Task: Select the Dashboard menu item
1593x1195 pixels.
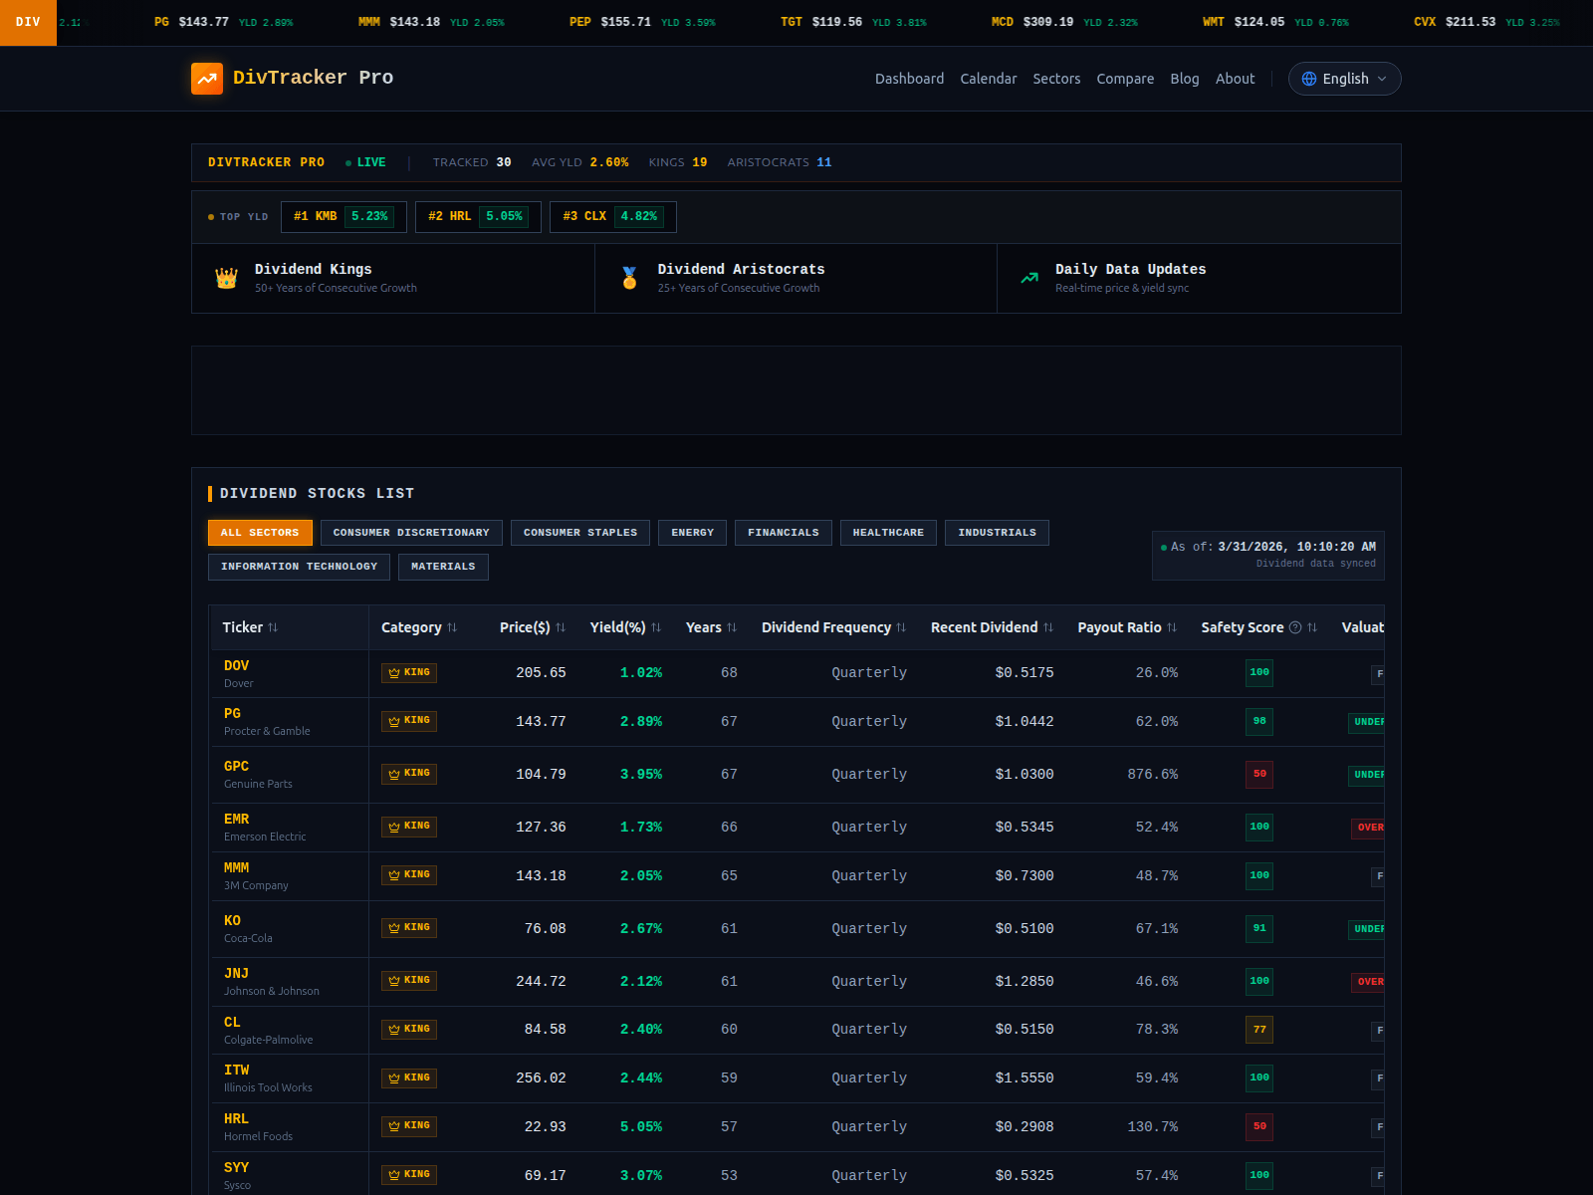Action: [909, 79]
